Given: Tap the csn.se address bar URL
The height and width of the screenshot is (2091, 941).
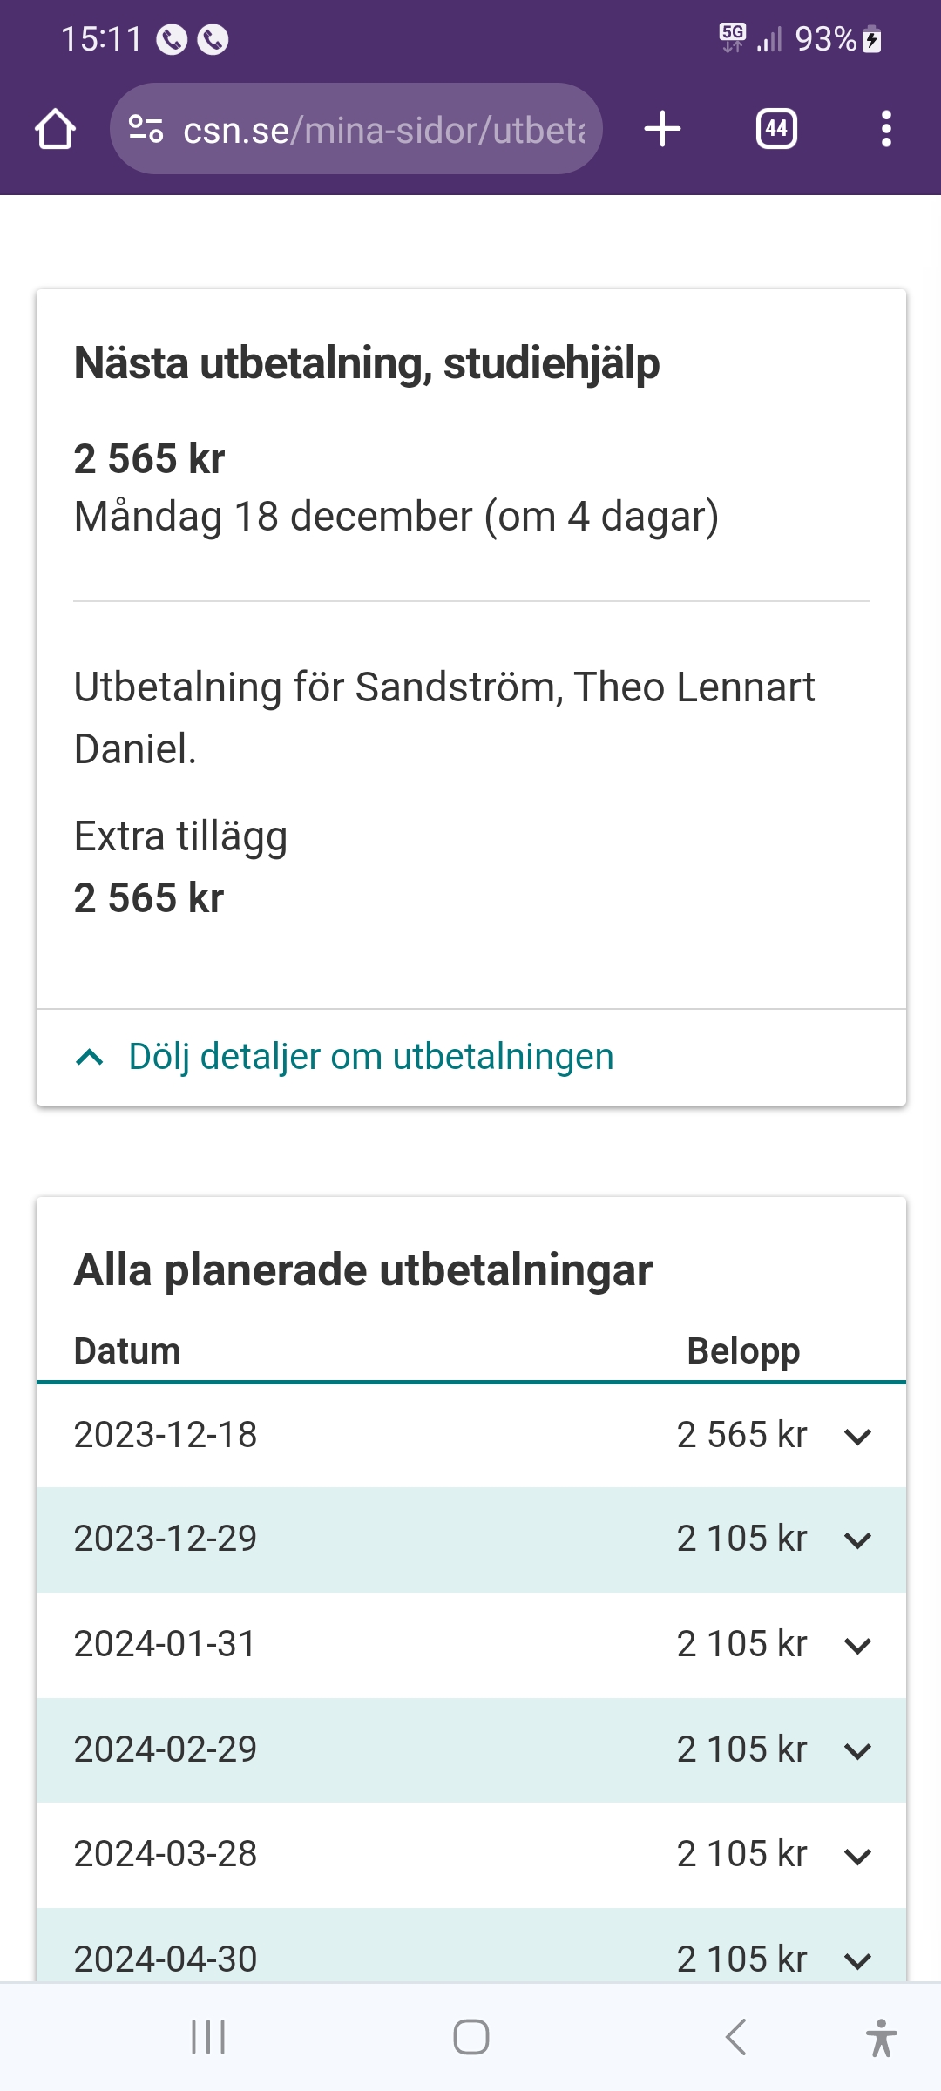Looking at the screenshot, I should point(383,130).
